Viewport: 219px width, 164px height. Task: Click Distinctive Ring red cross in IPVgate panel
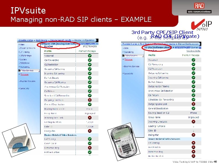point(90,148)
